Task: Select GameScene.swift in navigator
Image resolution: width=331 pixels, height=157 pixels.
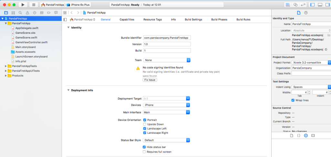Action: [26, 38]
